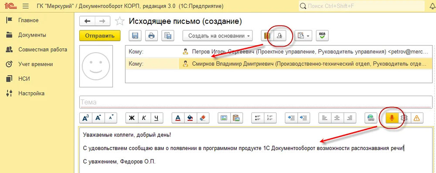Click Кому label in Смирнов row
The width and height of the screenshot is (436, 173).
[136, 64]
